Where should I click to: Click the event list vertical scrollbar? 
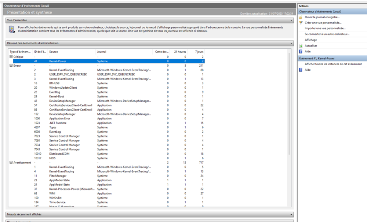289,110
